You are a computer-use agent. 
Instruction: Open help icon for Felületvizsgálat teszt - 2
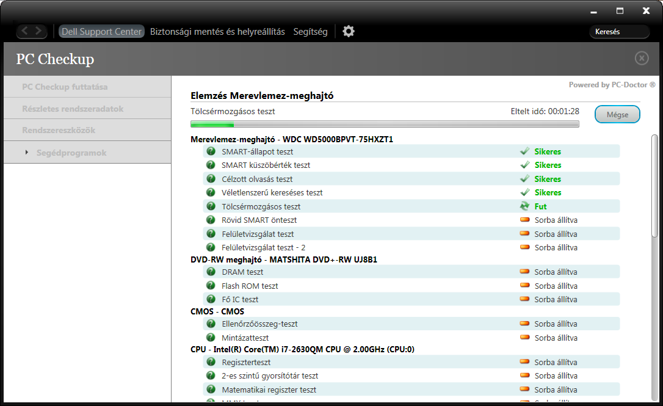[211, 247]
